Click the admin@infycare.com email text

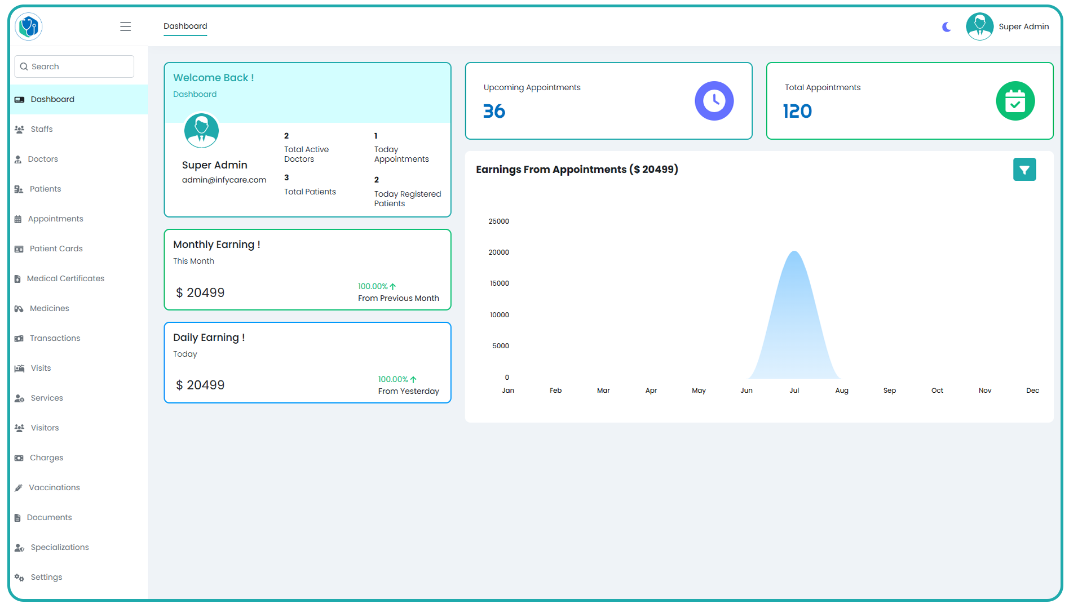pos(224,180)
